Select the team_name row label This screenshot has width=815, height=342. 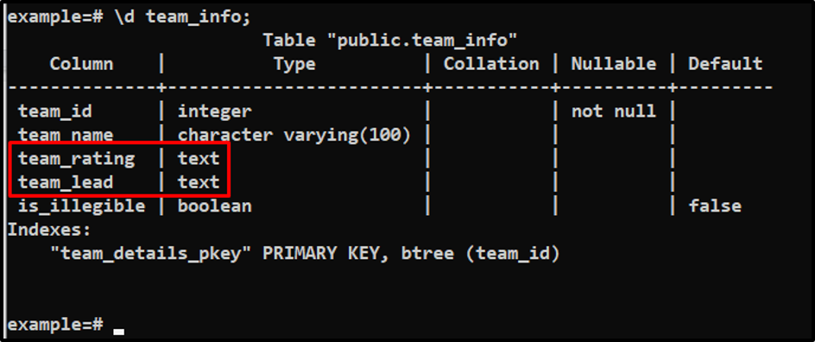tap(66, 135)
